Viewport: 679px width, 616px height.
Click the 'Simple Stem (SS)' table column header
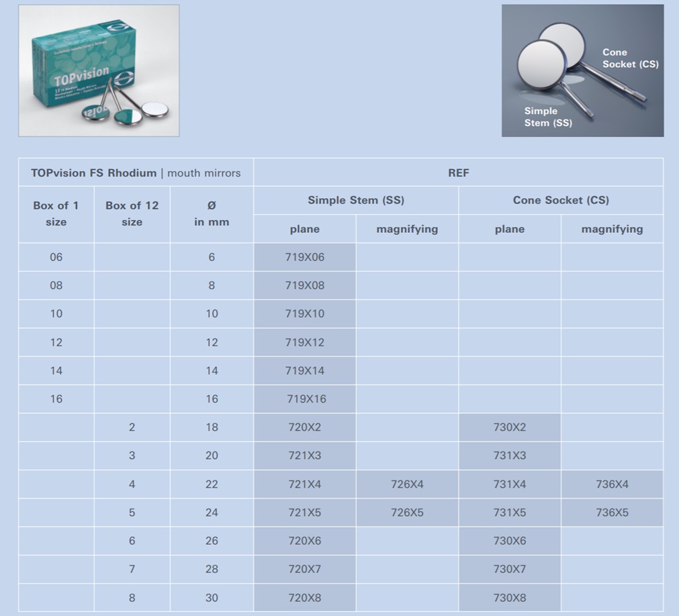[356, 200]
